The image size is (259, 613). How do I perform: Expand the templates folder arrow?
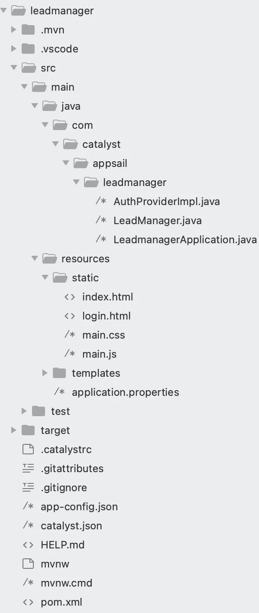click(x=45, y=373)
